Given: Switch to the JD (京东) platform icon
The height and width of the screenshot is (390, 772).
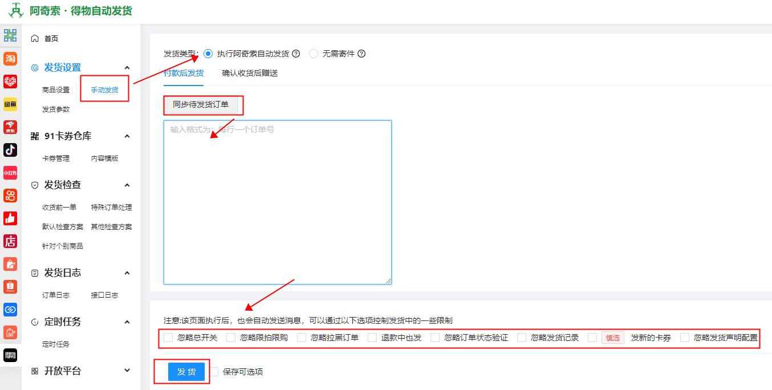Looking at the screenshot, I should tap(10, 127).
